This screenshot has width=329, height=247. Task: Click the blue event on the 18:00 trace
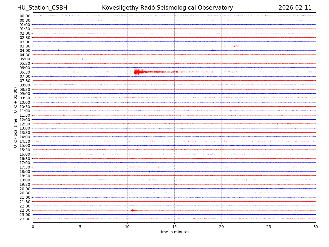tap(150, 171)
